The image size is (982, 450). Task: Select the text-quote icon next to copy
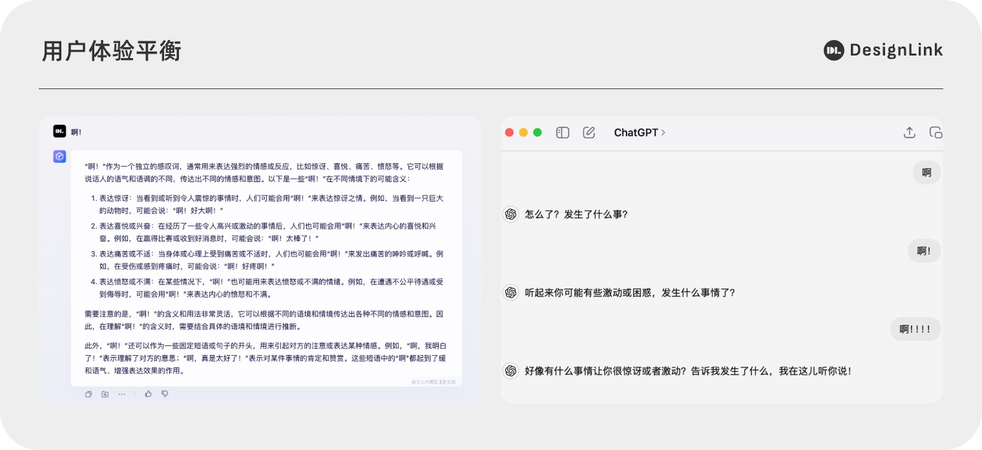[105, 394]
